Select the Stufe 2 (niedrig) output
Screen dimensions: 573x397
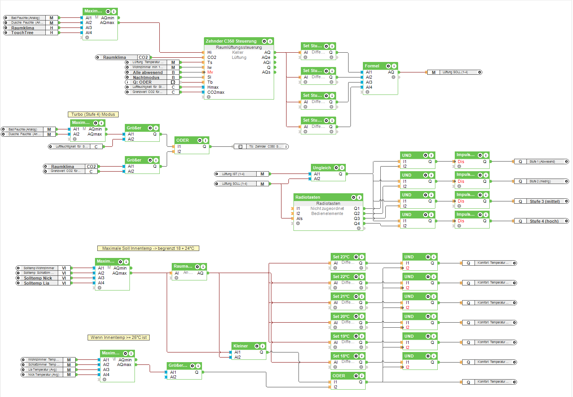coord(541,181)
